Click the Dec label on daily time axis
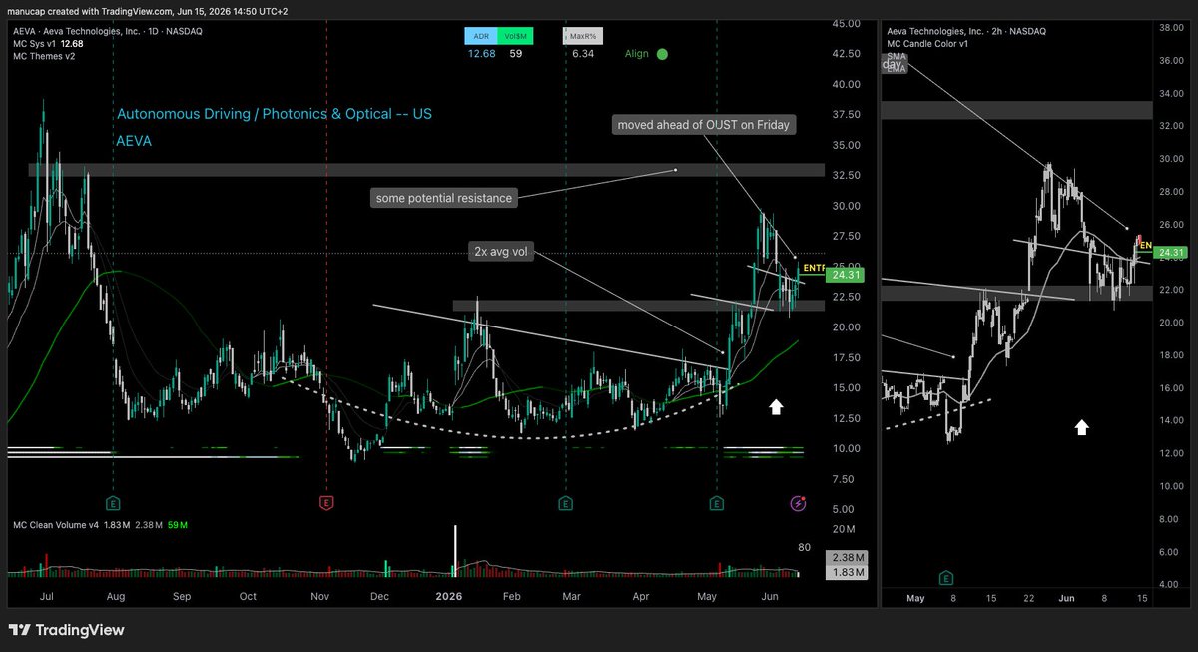Screen dimensions: 1198x652 380,595
